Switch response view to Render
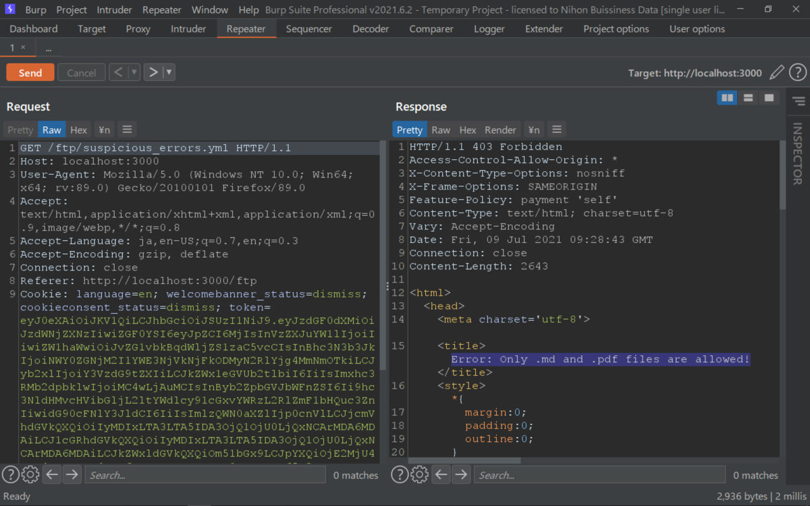 pos(500,130)
